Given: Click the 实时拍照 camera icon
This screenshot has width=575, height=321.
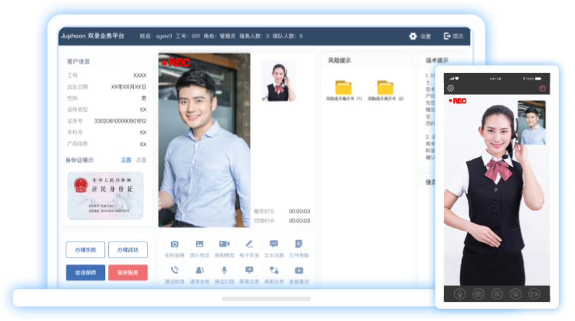Looking at the screenshot, I should [175, 244].
